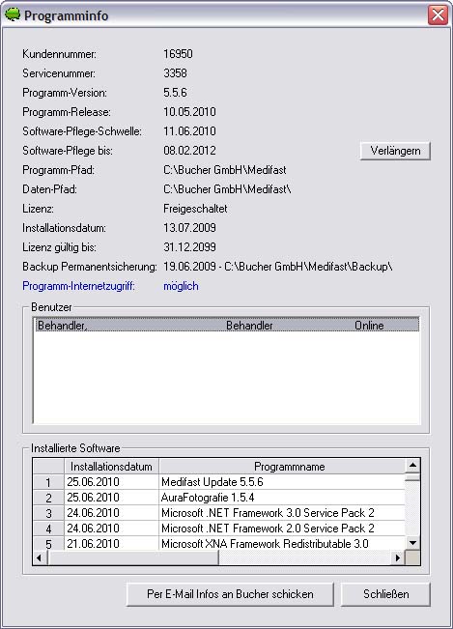Select the row header number 3
This screenshot has height=629, width=453.
coord(48,513)
